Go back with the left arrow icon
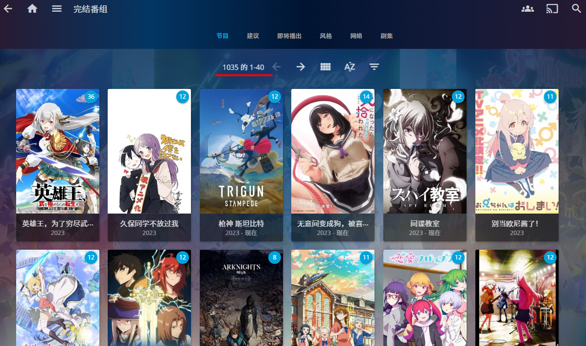Image resolution: width=586 pixels, height=346 pixels. (8, 9)
